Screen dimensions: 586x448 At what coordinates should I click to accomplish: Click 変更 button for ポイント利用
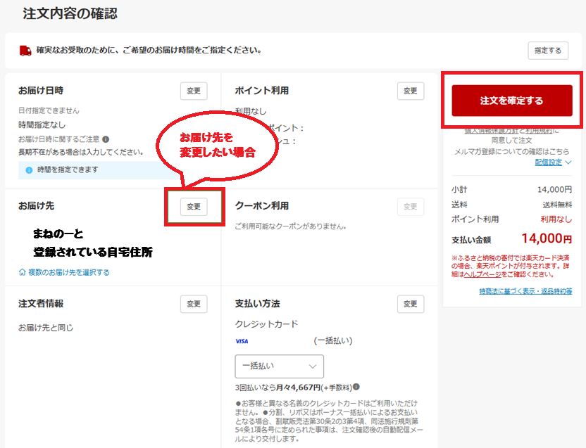pos(411,91)
